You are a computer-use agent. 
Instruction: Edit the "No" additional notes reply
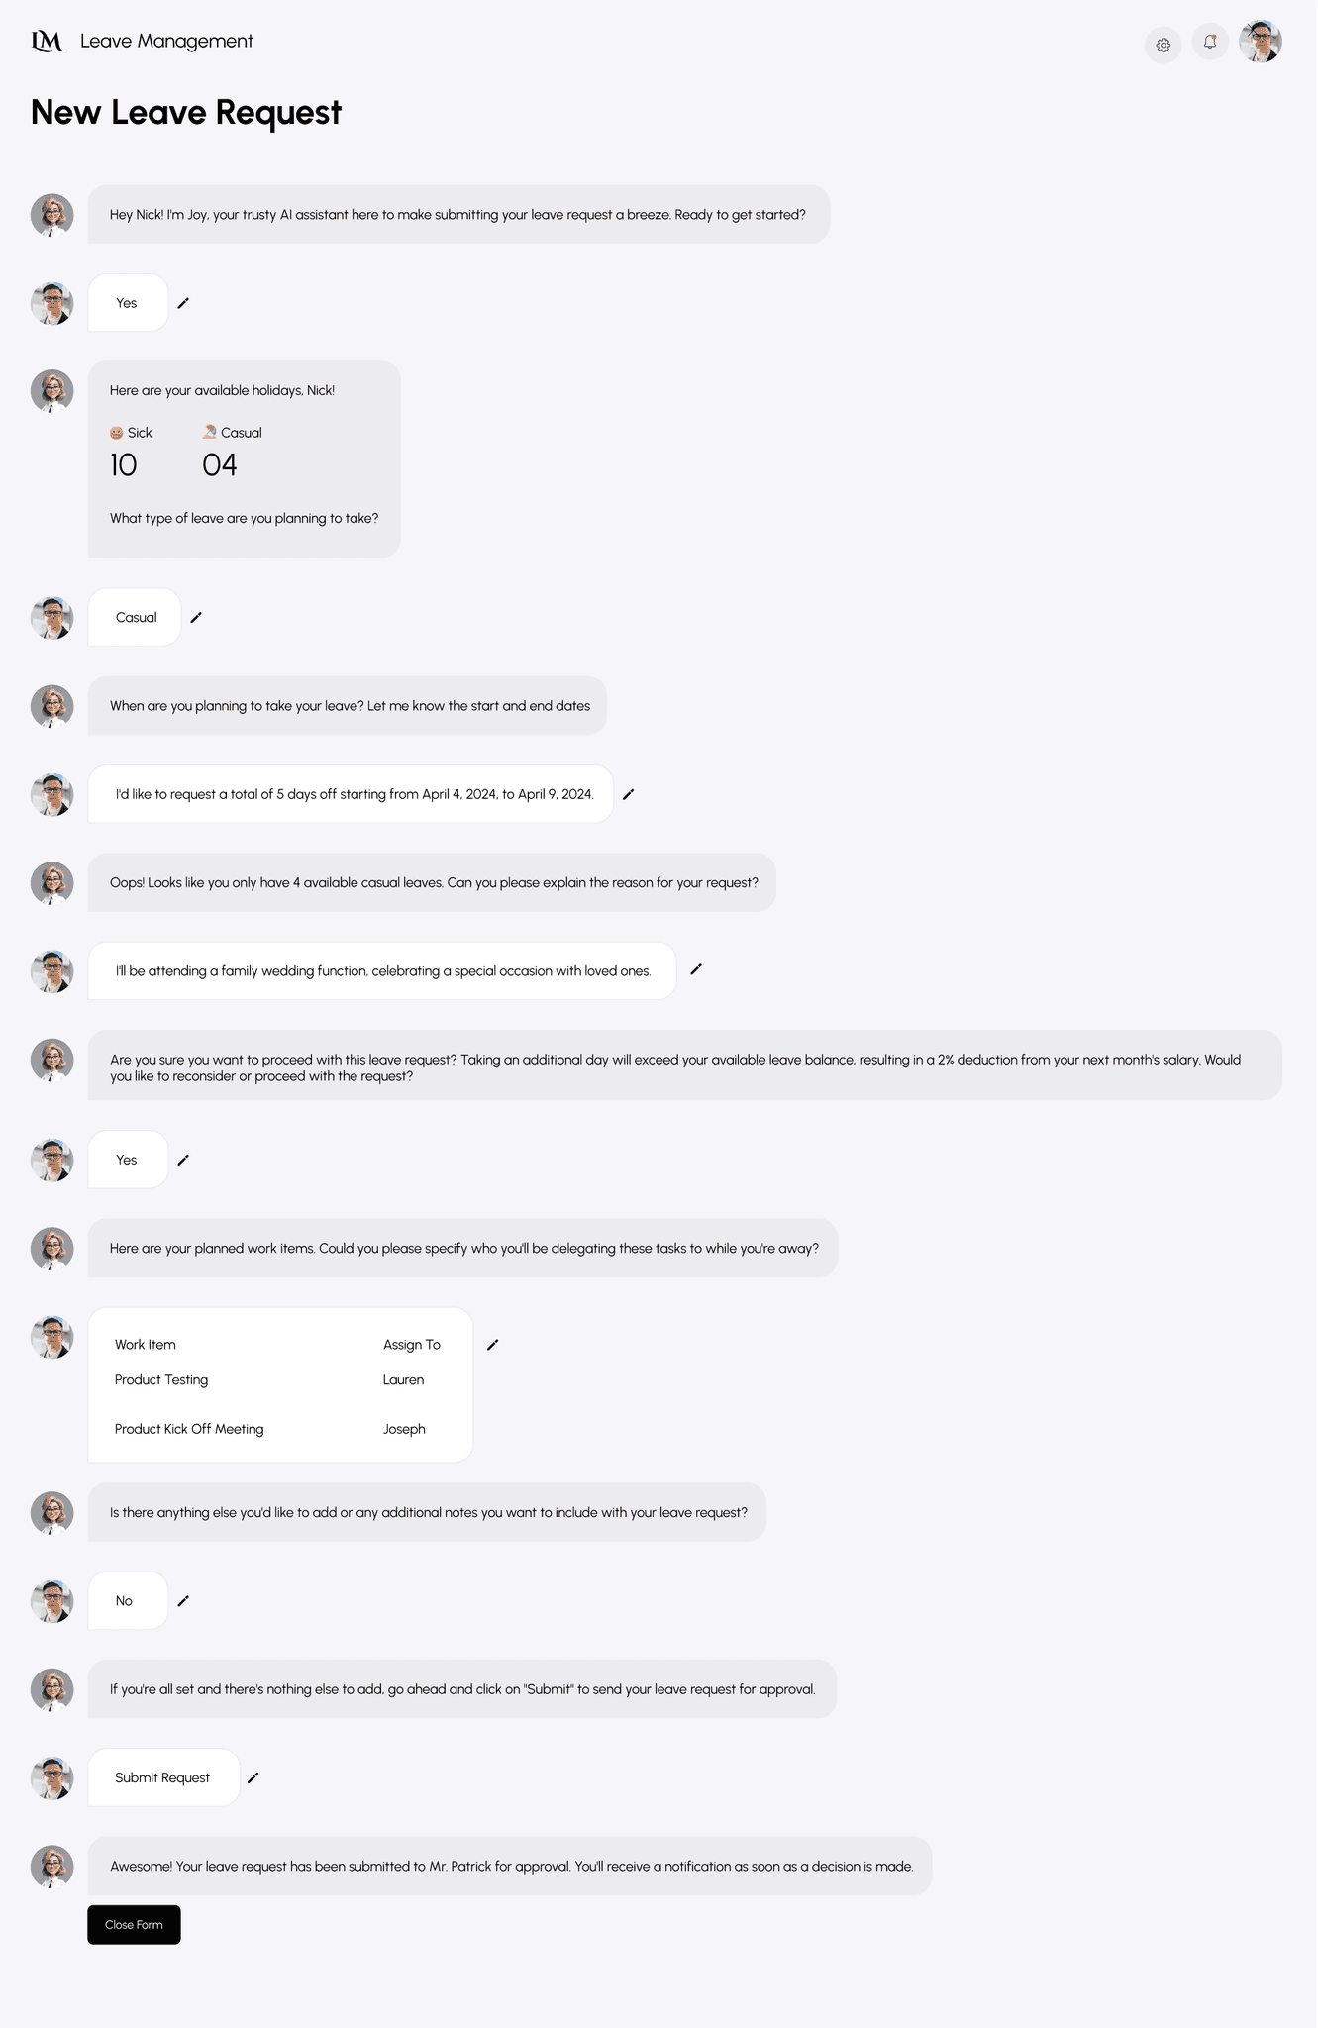183,1601
